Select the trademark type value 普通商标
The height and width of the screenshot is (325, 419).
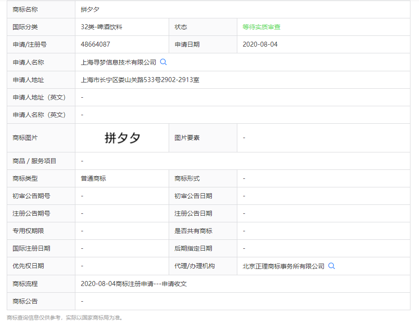93,178
